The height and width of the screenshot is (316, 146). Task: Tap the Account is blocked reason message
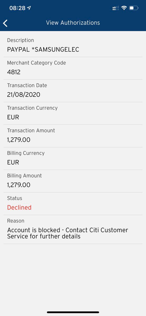click(67, 233)
